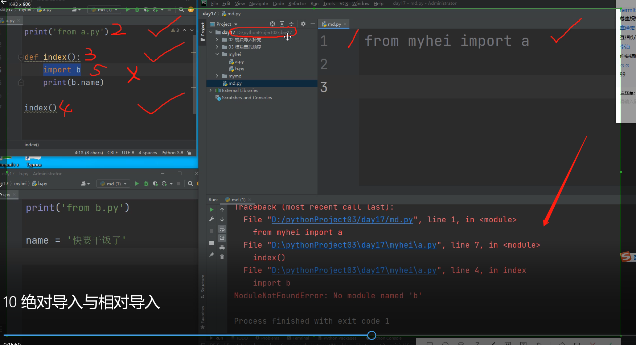Toggle the Project sidebar tab

click(x=203, y=32)
